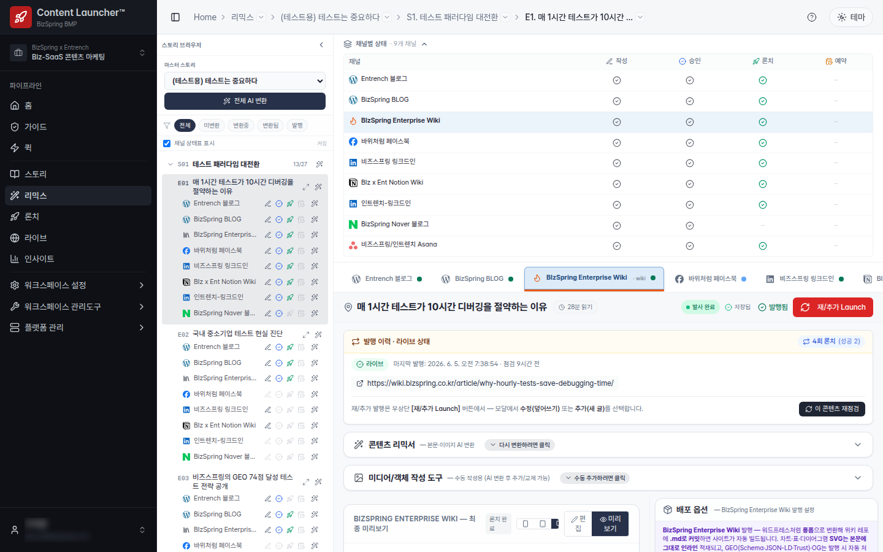The image size is (883, 552).
Task: Click the expand arrows icon on episode E02
Action: 306,334
